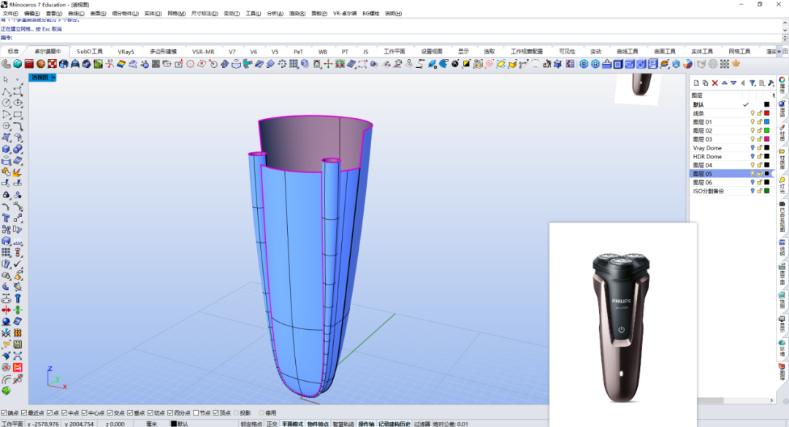Switch to the VRay5 toolbar tab
The image size is (789, 427).
(126, 51)
